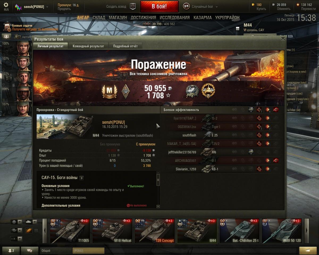Click the Mastery badge M medal icon
The width and height of the screenshot is (319, 255).
click(x=109, y=91)
